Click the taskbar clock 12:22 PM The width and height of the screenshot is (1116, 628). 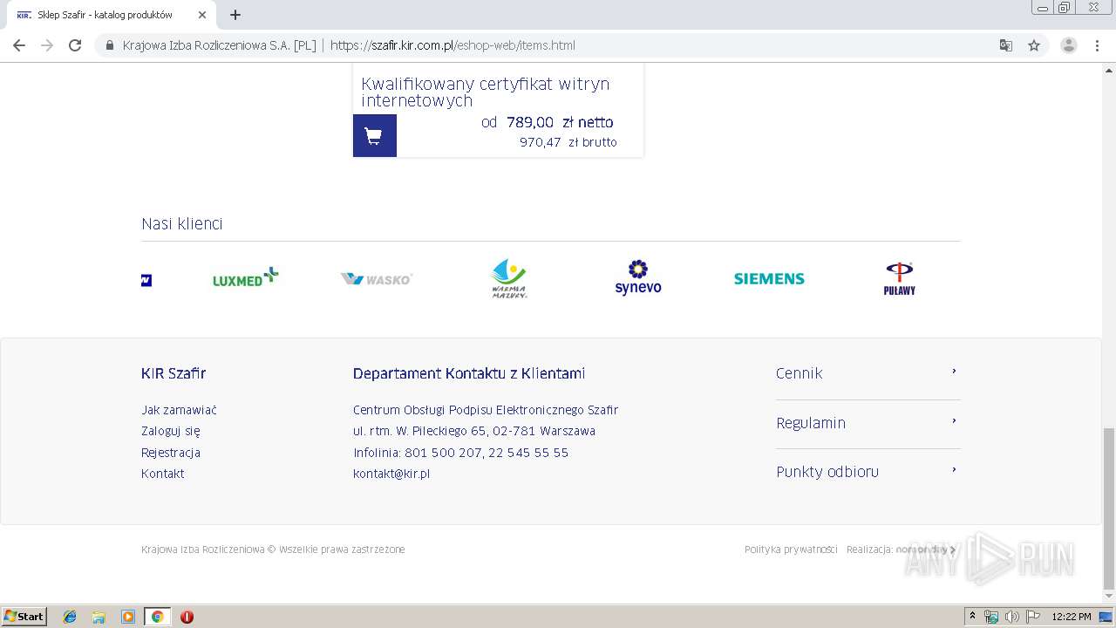1072,617
